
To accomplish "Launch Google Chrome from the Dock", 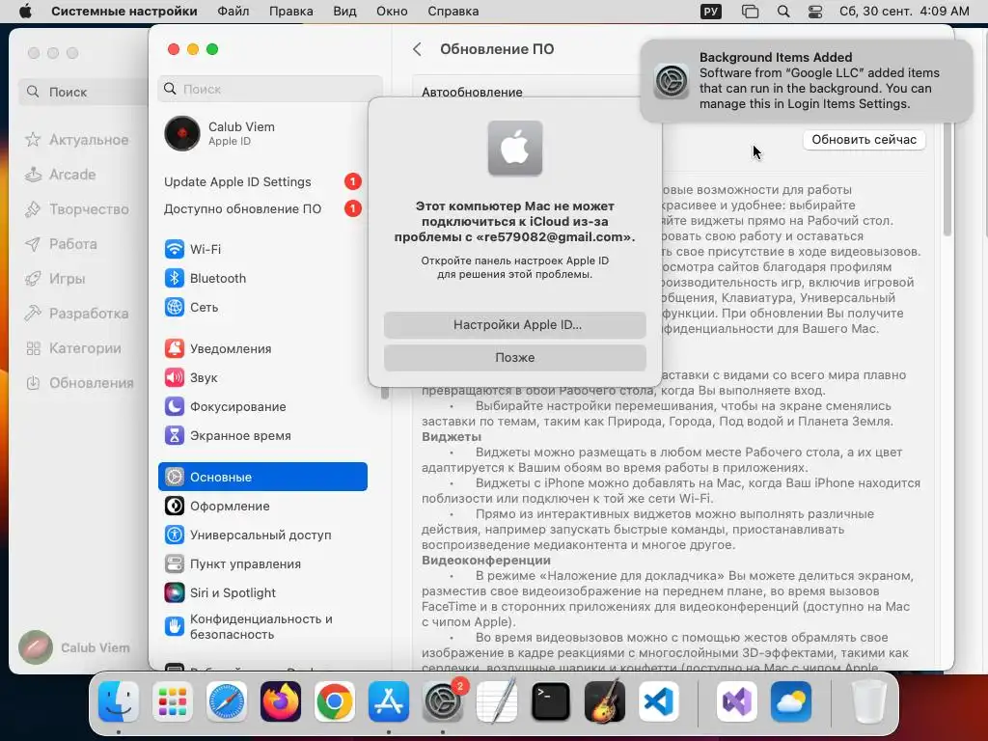I will pyautogui.click(x=335, y=701).
